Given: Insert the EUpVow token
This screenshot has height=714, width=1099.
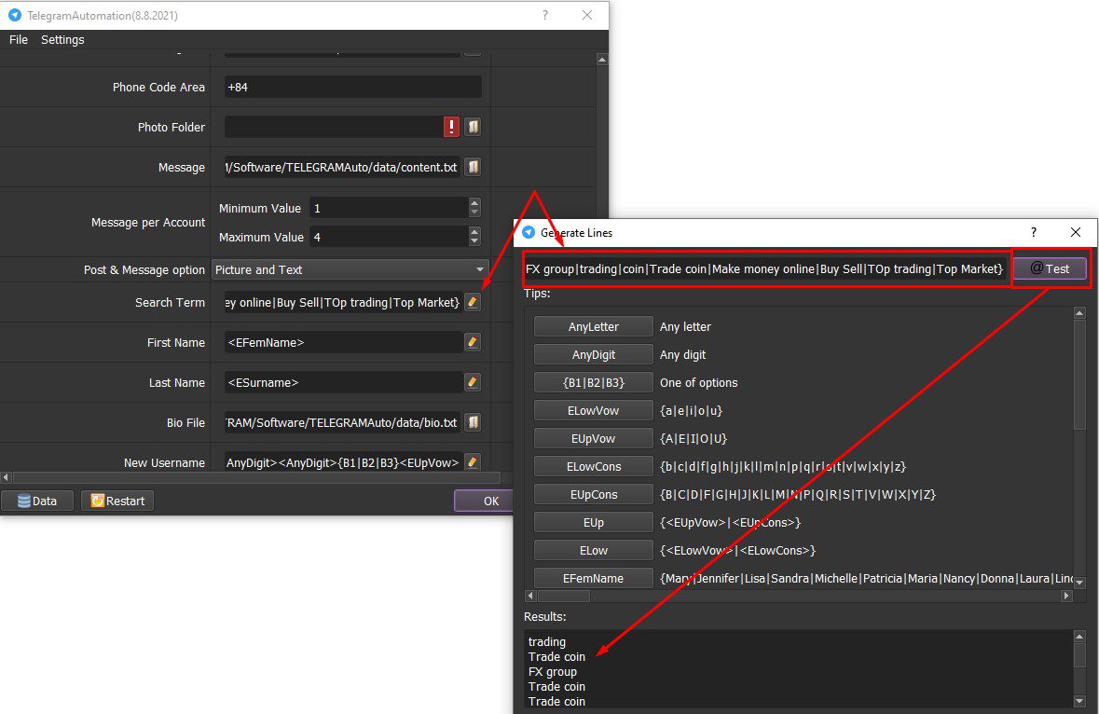Looking at the screenshot, I should tap(593, 439).
